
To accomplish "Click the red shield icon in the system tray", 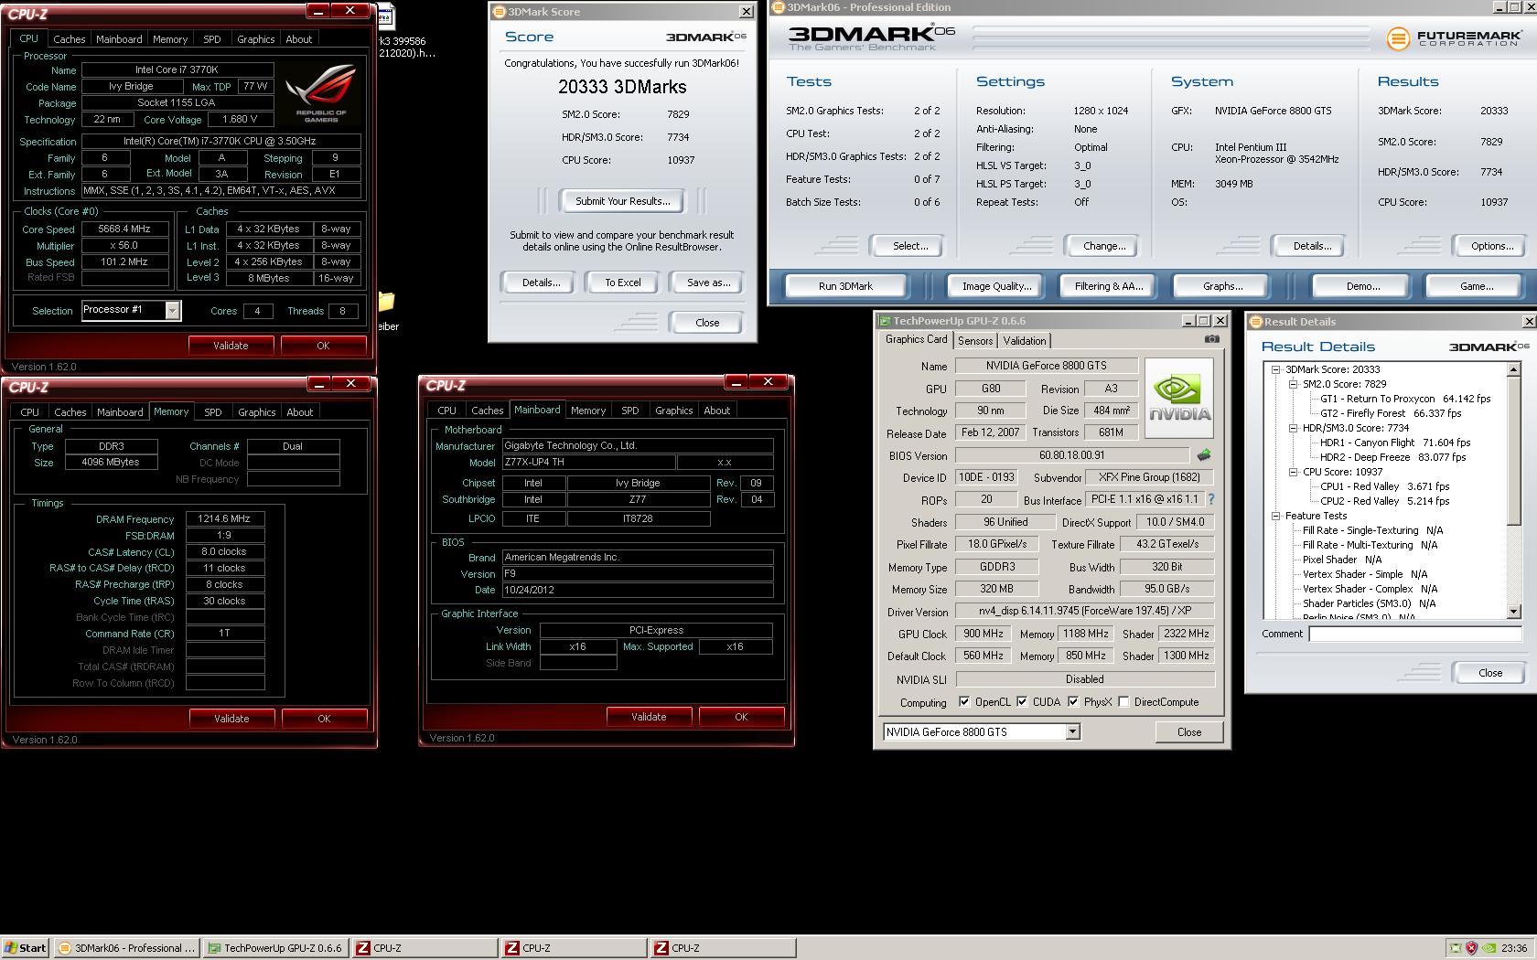I will coord(1471,948).
